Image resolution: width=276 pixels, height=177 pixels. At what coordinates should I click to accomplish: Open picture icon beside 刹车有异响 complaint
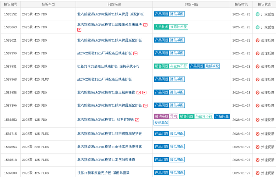(x=137, y=120)
